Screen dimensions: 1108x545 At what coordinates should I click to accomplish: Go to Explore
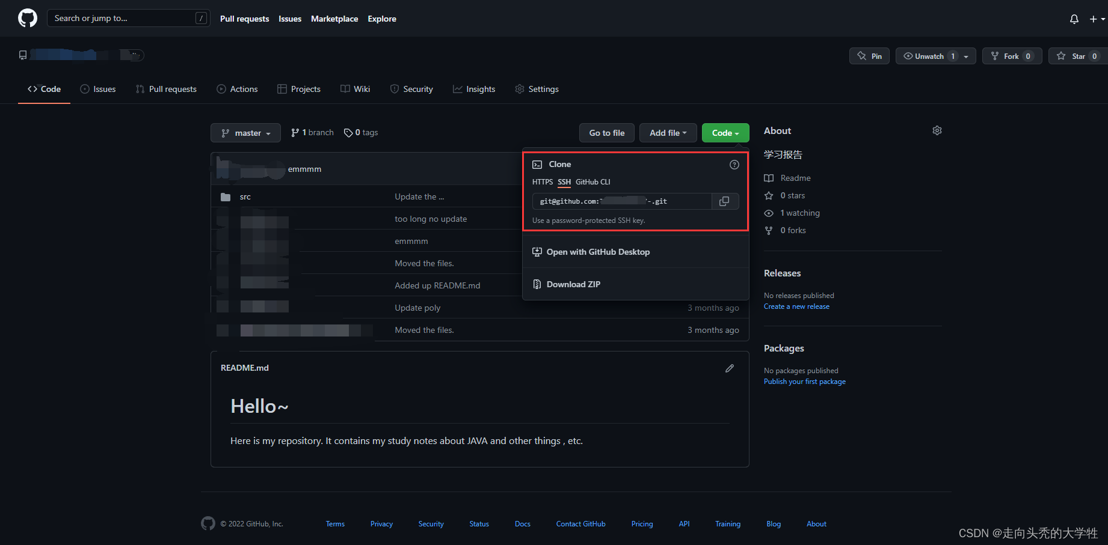click(x=382, y=19)
